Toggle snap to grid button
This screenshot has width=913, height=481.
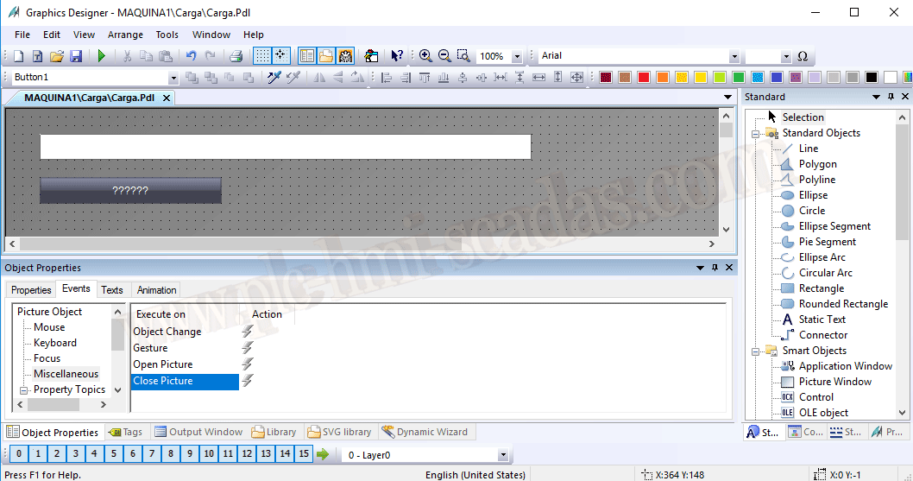pyautogui.click(x=280, y=56)
